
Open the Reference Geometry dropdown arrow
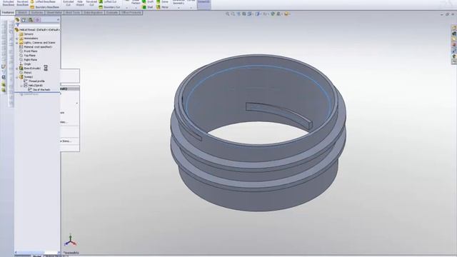(x=179, y=8)
